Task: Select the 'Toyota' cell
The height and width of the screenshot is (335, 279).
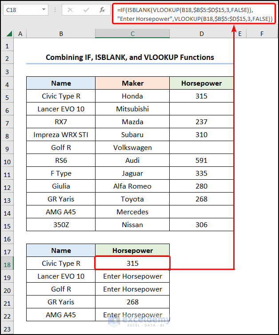Action: (x=132, y=199)
